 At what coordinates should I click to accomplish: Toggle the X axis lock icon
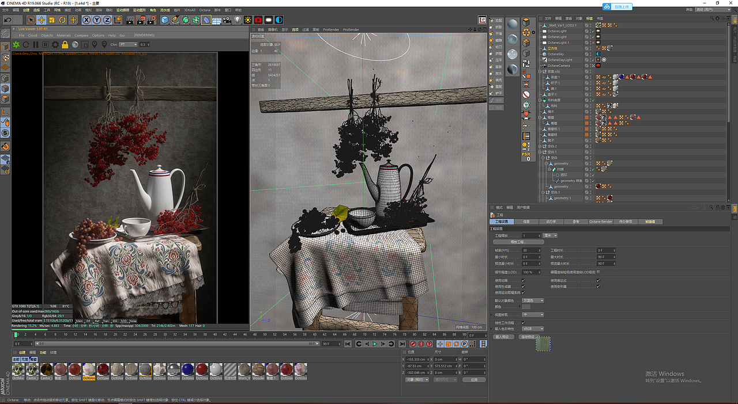point(86,20)
